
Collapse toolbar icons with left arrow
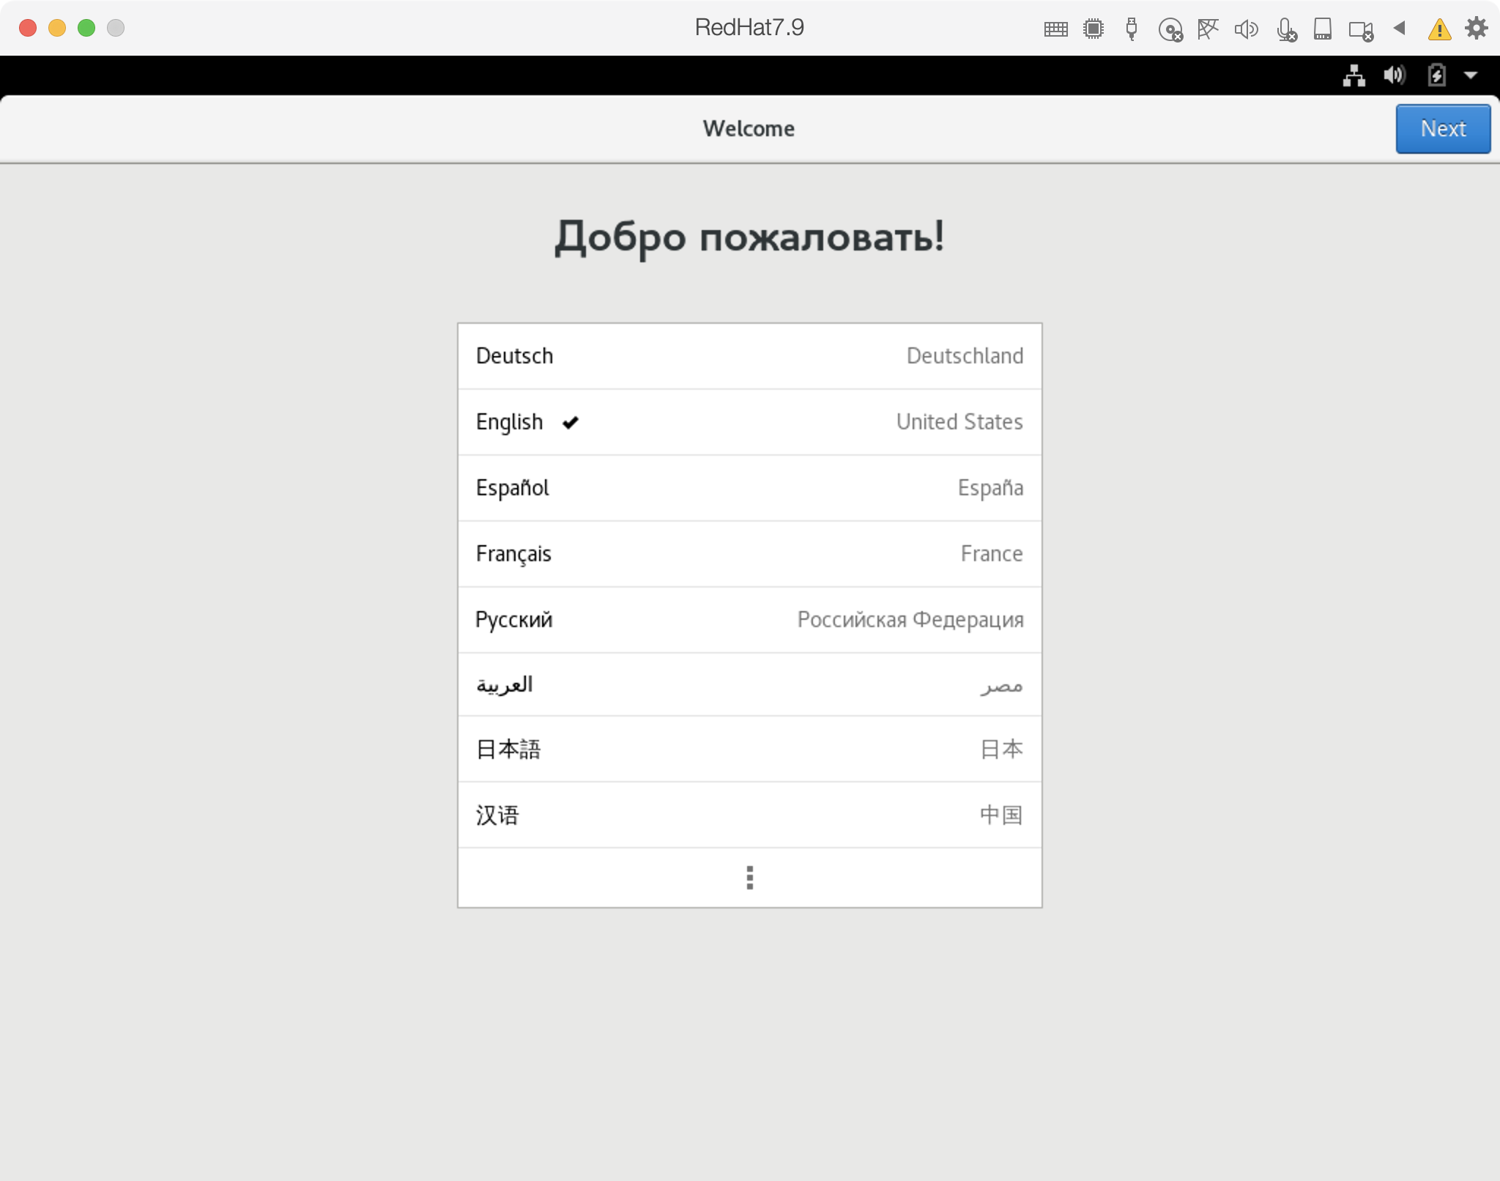pyautogui.click(x=1400, y=29)
